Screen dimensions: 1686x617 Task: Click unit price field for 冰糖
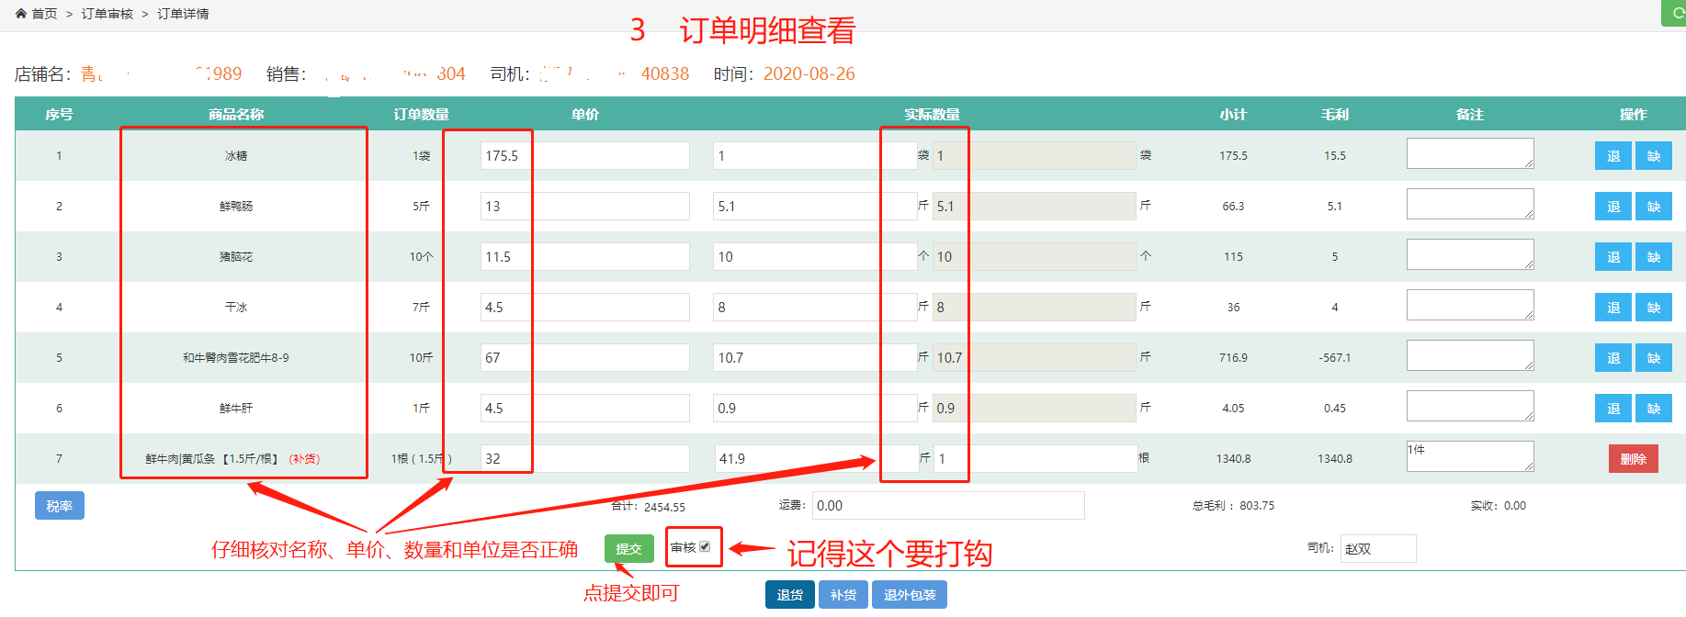click(x=584, y=156)
